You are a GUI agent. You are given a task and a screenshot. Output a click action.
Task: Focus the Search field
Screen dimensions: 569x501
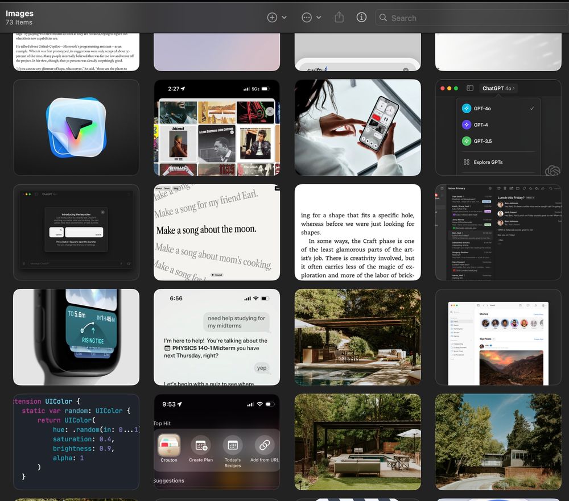pyautogui.click(x=472, y=18)
